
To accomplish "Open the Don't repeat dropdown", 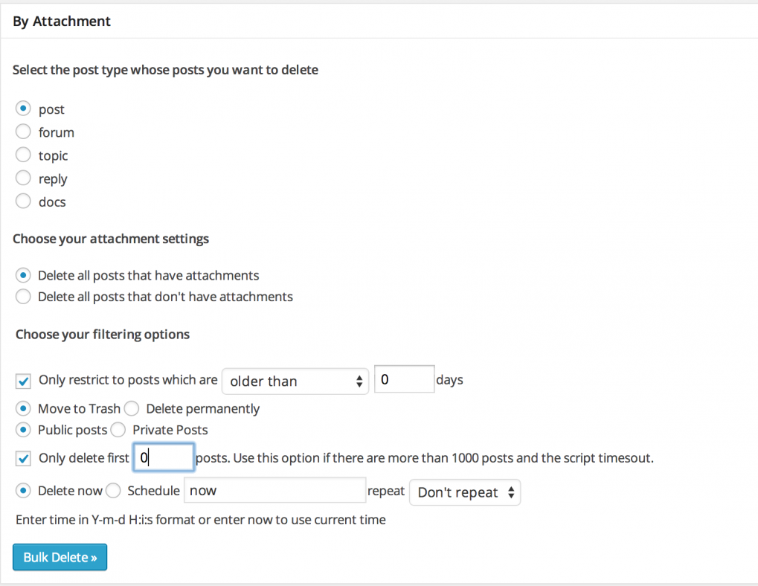I will tap(464, 492).
